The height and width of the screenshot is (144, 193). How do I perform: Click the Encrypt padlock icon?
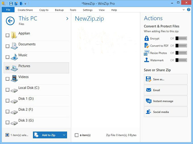(x=147, y=38)
